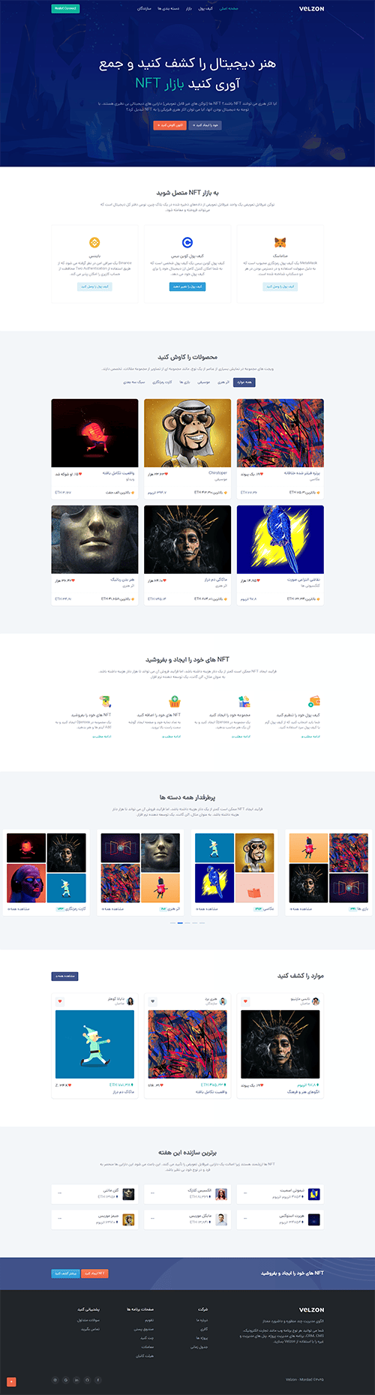
Task: Click the wallet setup step icon
Action: pyautogui.click(x=315, y=701)
